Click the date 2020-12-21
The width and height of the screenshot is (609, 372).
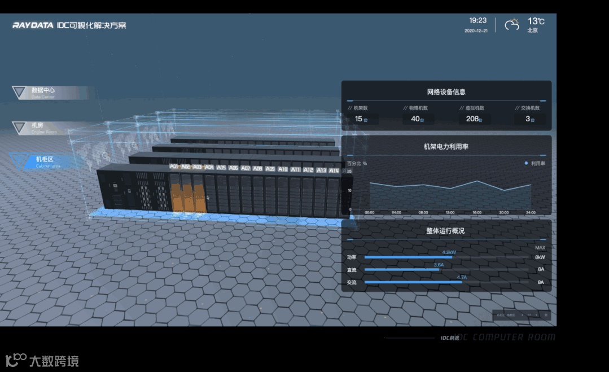tap(476, 30)
